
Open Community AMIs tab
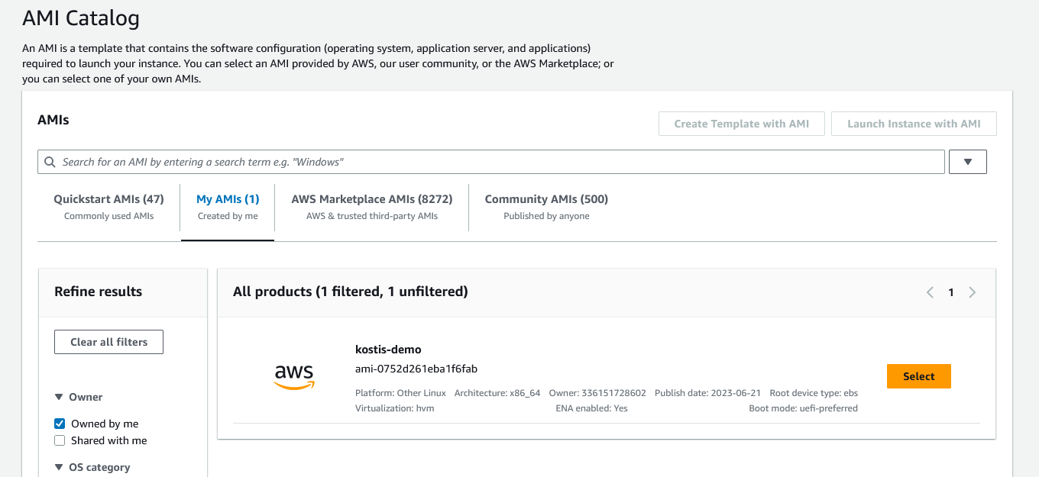(546, 207)
